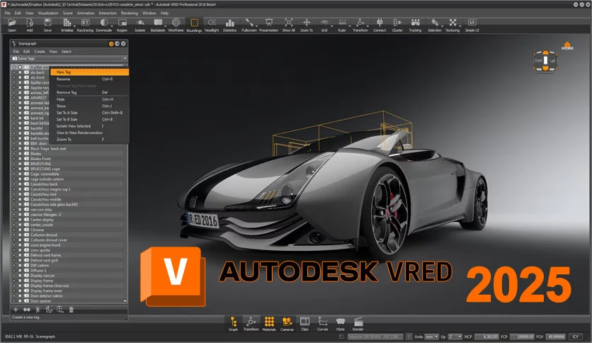The image size is (592, 343).
Task: Open the Graph module in bottom bar
Action: pyautogui.click(x=233, y=322)
